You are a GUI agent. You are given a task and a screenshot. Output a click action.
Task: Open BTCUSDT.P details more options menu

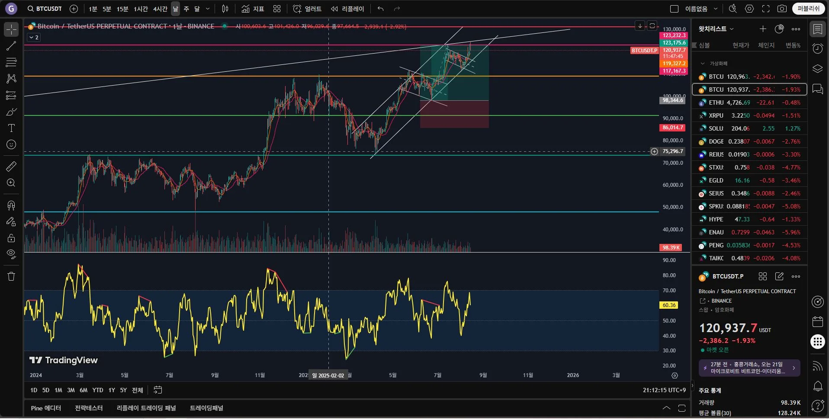click(x=796, y=276)
